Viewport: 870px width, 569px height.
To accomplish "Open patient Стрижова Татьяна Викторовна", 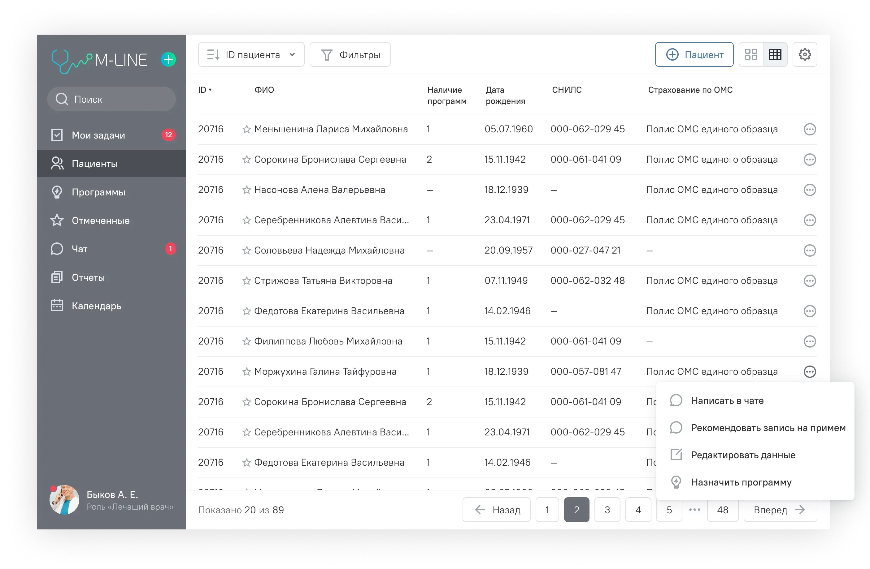I will pyautogui.click(x=323, y=281).
